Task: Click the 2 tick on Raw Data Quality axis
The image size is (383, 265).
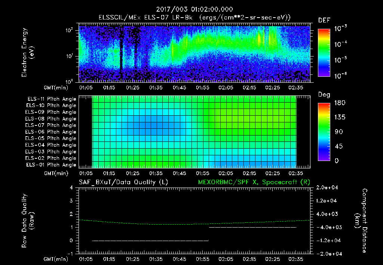Action: (x=71, y=214)
